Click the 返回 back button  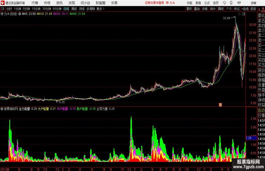point(253,9)
